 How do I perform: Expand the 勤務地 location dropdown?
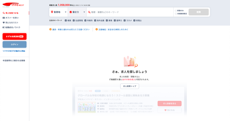pos(59,12)
